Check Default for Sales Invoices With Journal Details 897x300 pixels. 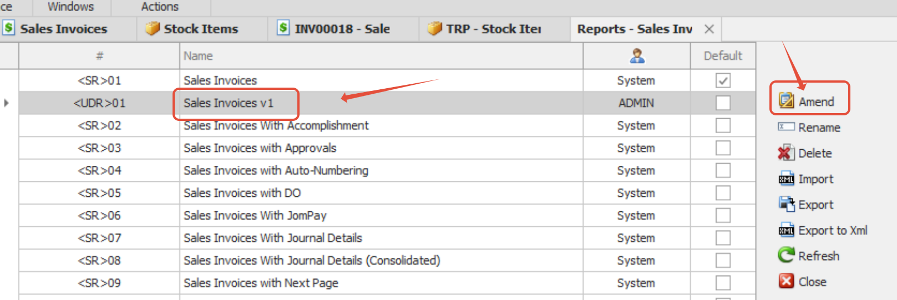click(x=723, y=238)
